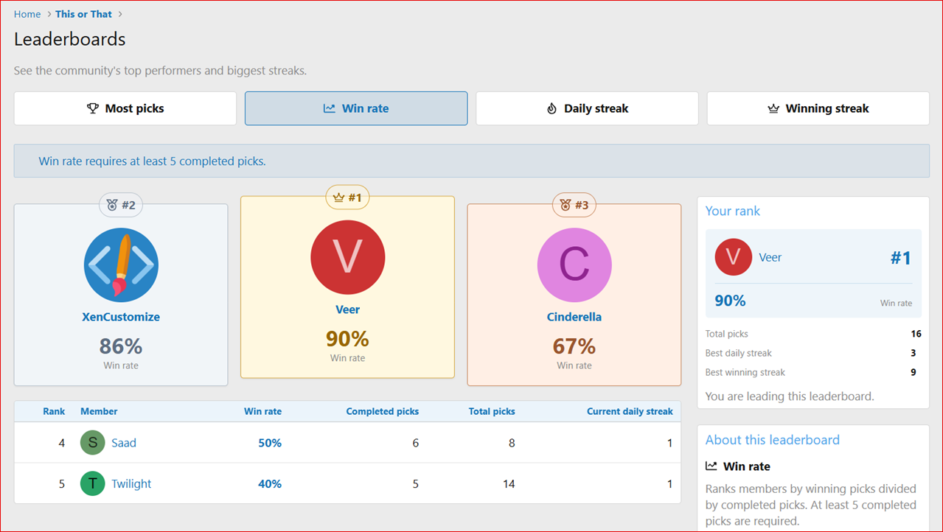The height and width of the screenshot is (532, 943).
Task: Click the crown icon on Winning streak
Action: point(773,108)
